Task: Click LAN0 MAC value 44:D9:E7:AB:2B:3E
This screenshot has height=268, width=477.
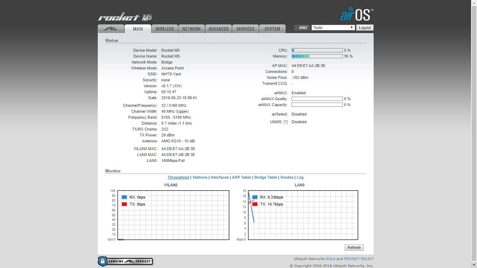Action: pos(178,155)
